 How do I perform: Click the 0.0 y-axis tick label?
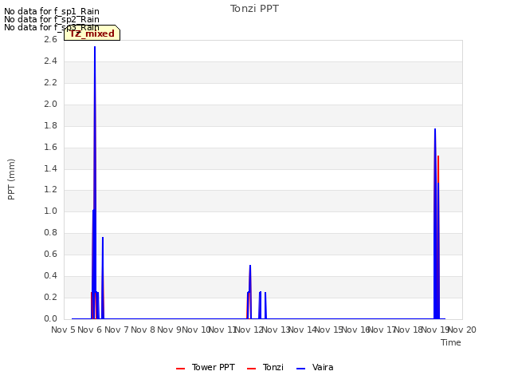tap(50, 318)
